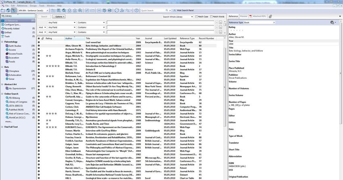Click the Find Full Text toolbar icon
Viewport: 343px width, 180px height.
click(80, 10)
